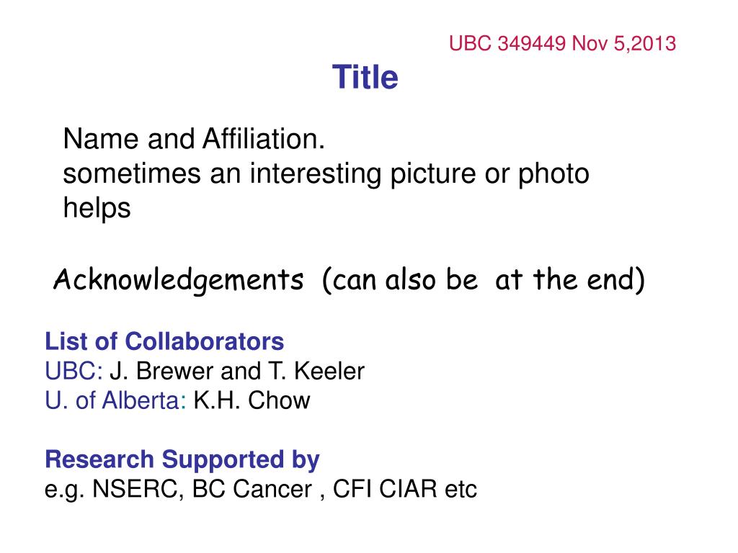Click the slide heading 'Title'
The image size is (738, 553).
(x=365, y=77)
